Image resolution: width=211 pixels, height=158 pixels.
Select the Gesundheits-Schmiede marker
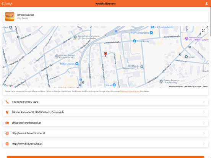pos(75,37)
